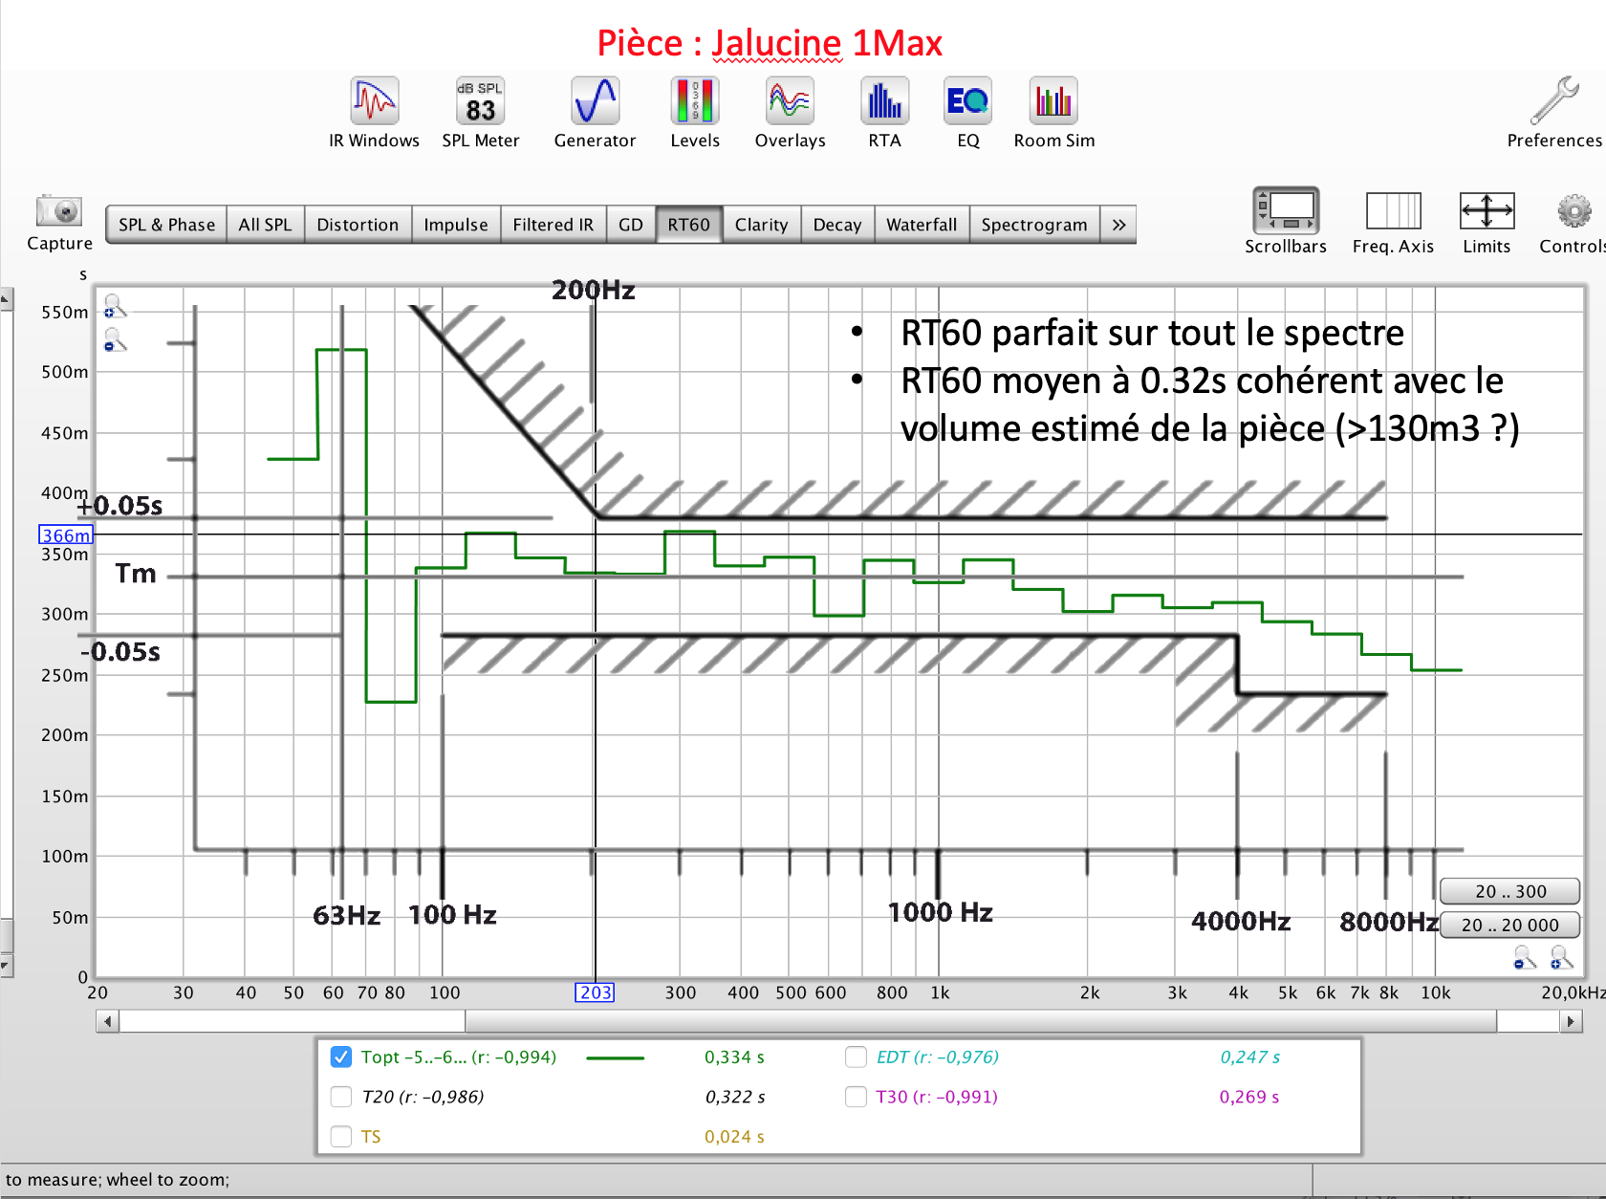1606x1199 pixels.
Task: Click horizontal scrollbar left arrow
Action: point(107,1021)
